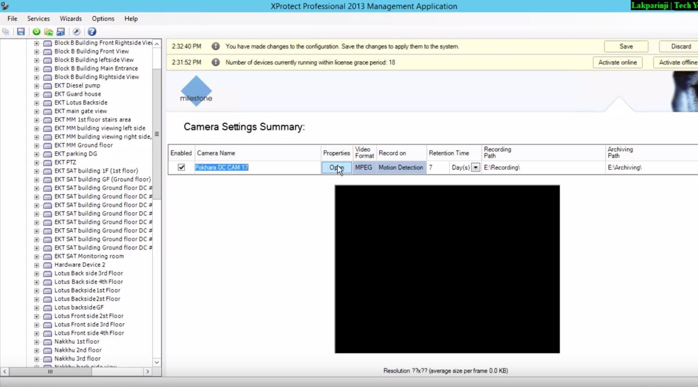Click the configuration changes warning icon
The width and height of the screenshot is (698, 387).
(x=216, y=46)
